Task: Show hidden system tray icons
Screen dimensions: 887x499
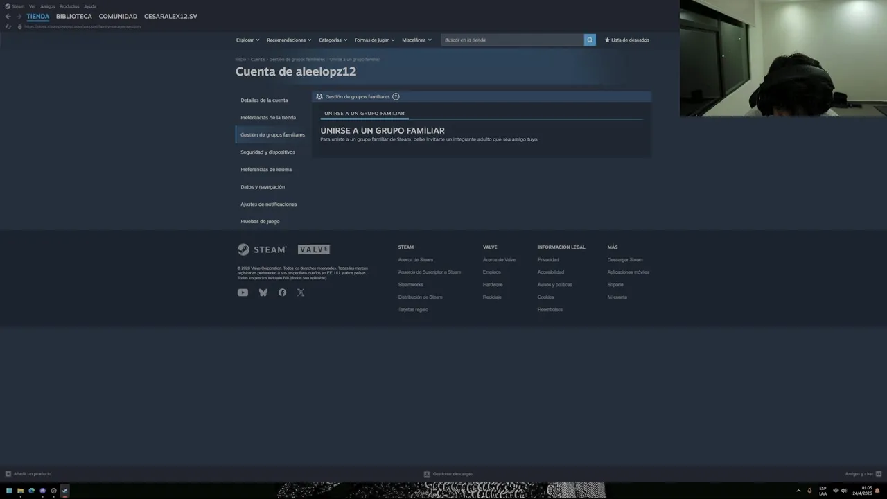Action: pos(798,491)
